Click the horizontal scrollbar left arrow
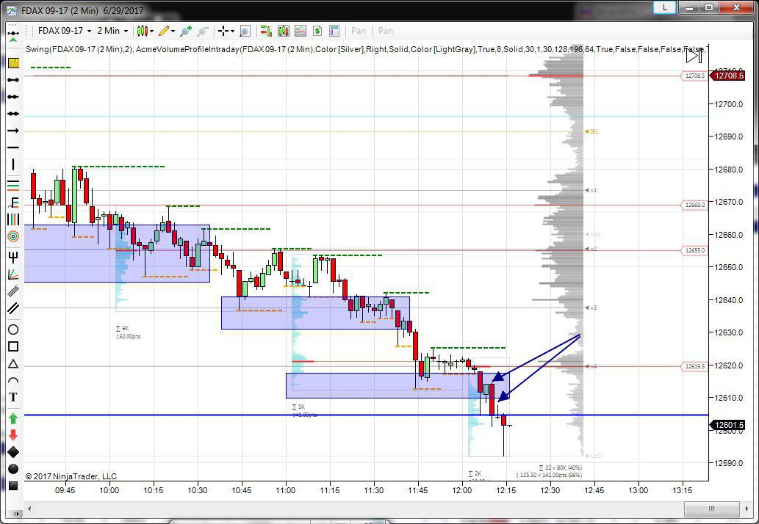Viewport: 759px width, 524px height. [x=30, y=509]
